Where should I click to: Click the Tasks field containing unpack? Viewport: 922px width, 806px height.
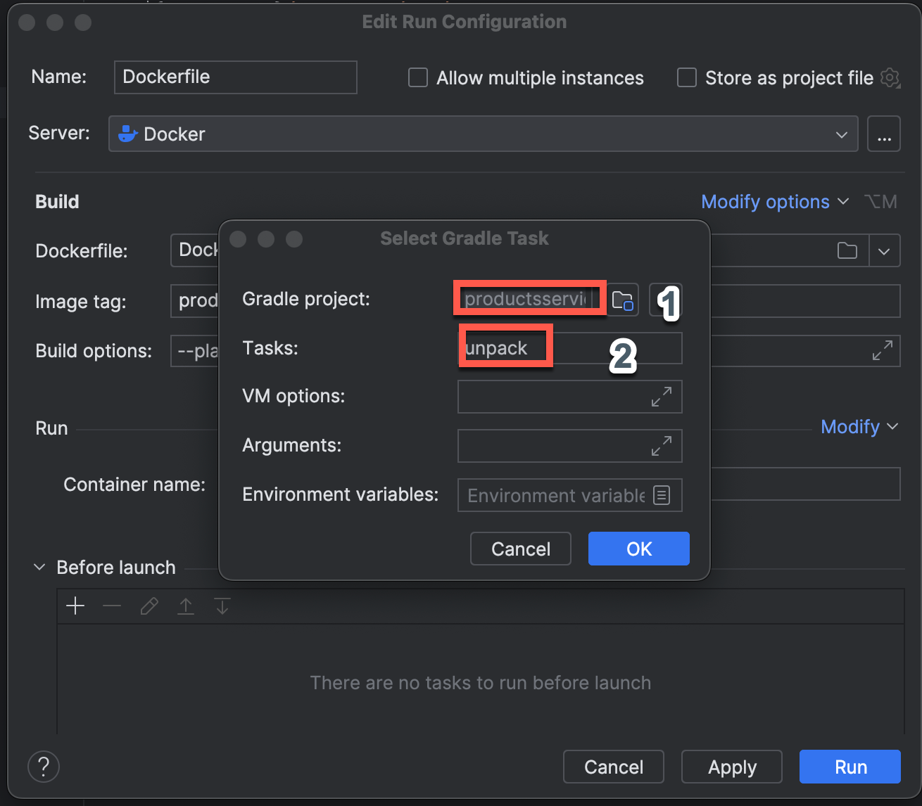(570, 348)
